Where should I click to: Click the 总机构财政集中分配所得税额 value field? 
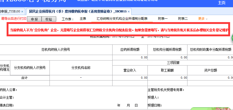coord(210,57)
